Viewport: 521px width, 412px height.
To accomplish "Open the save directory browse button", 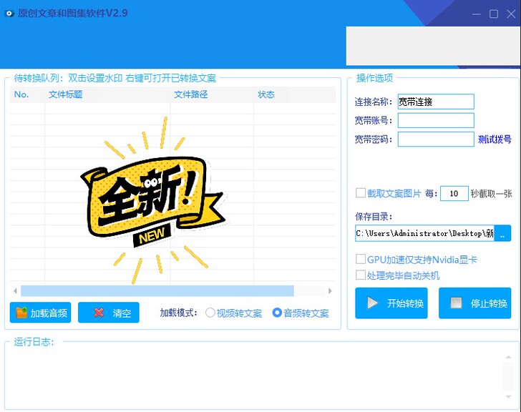I will pos(502,233).
